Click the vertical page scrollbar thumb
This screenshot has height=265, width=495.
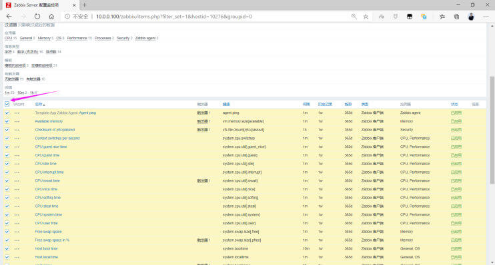492,130
